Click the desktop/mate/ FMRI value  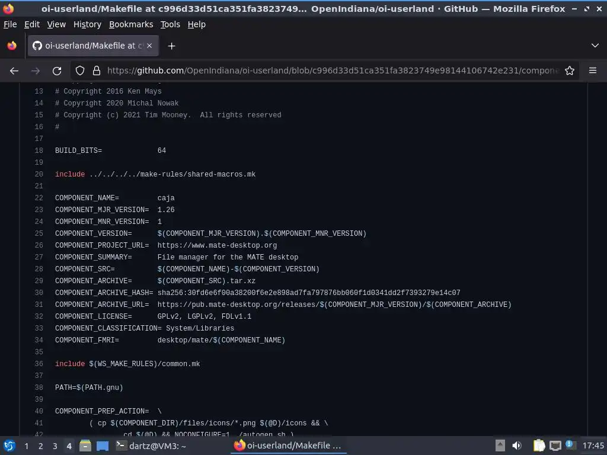tap(221, 340)
